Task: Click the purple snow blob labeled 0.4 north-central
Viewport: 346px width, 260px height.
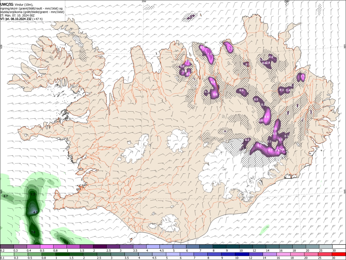Action: pyautogui.click(x=242, y=92)
